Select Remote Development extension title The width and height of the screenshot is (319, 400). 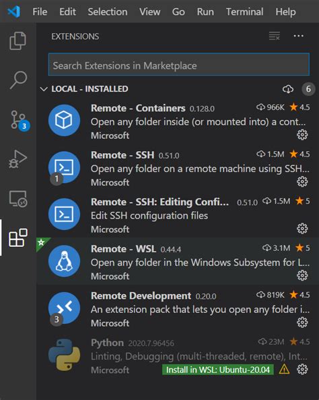[141, 296]
